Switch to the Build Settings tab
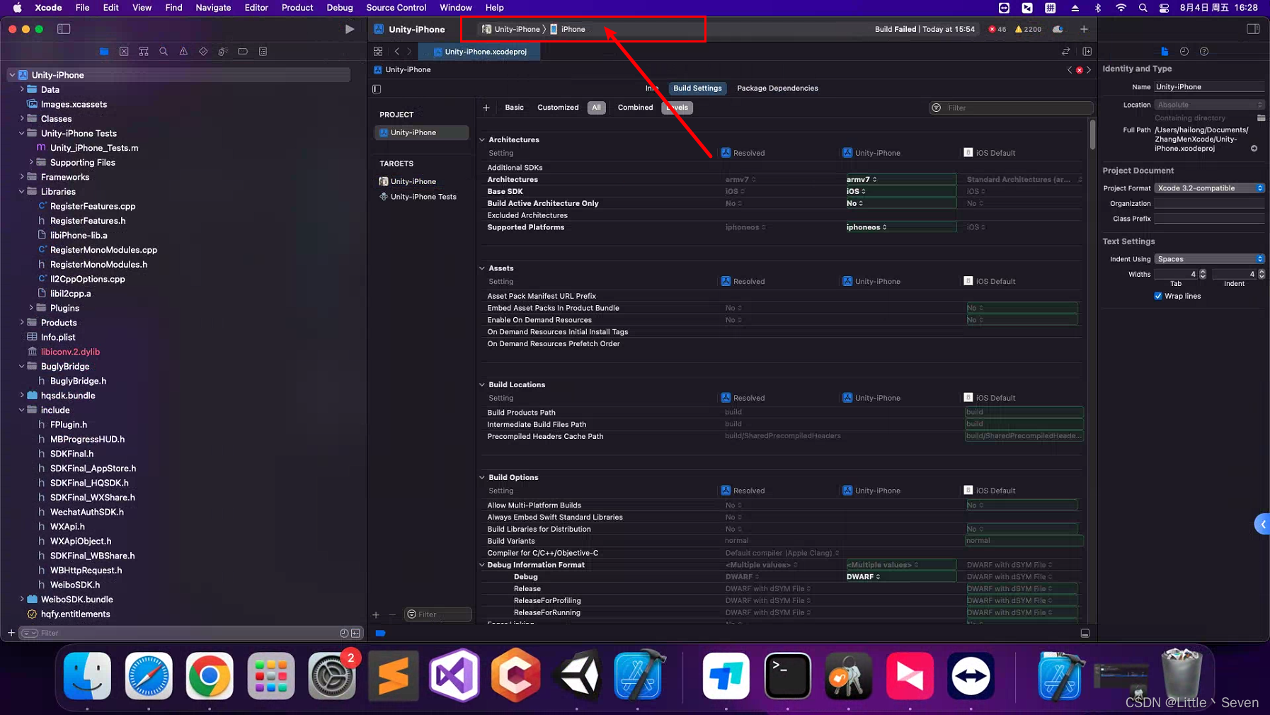 697,88
